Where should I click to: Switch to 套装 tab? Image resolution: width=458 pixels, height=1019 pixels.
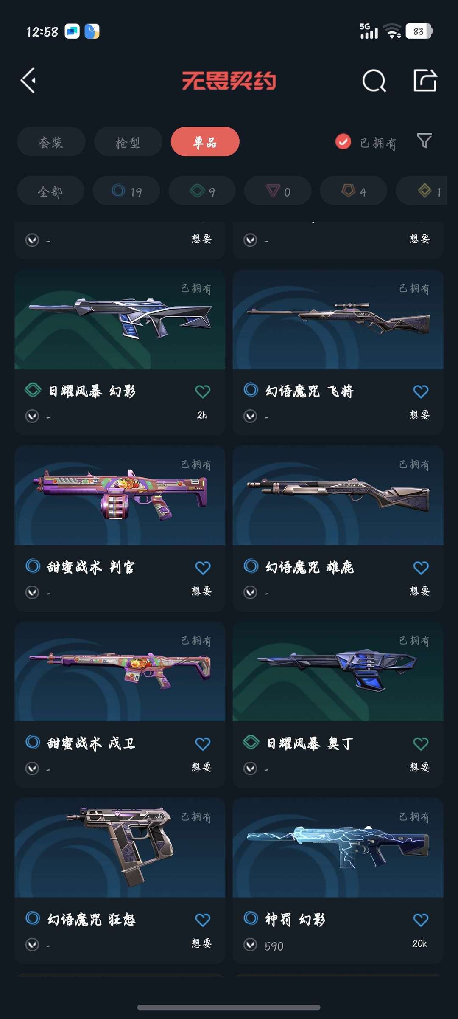coord(51,141)
